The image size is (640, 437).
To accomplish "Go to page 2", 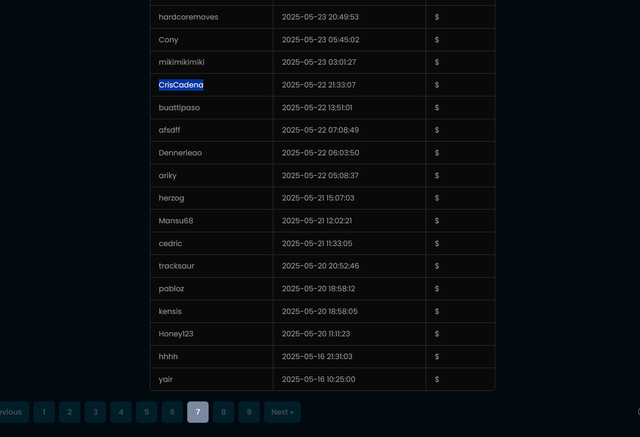I will click(x=70, y=412).
